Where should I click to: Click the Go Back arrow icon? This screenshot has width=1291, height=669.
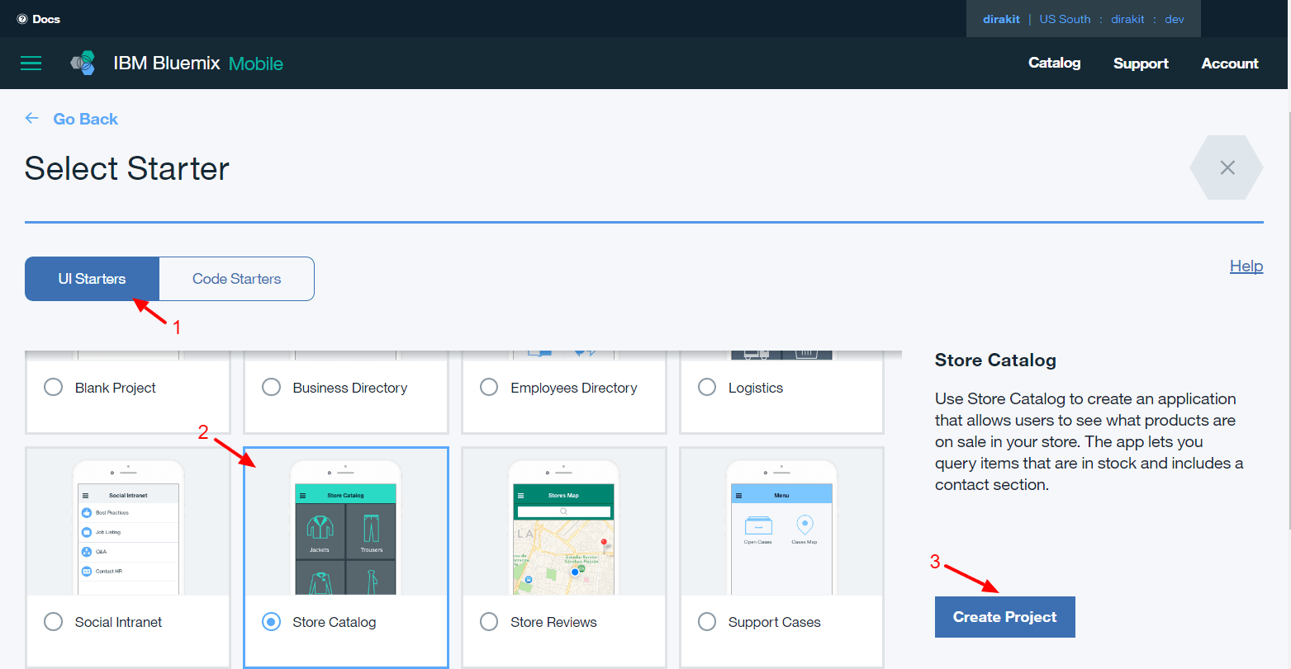coord(32,118)
